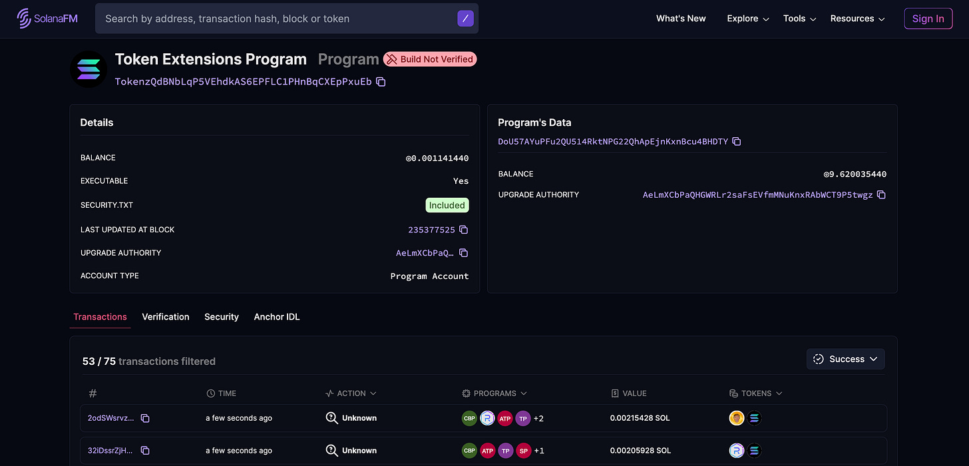Image resolution: width=969 pixels, height=466 pixels.
Task: Open Program's Data address DoU57AYuPFu2QU514…
Action: click(x=613, y=142)
